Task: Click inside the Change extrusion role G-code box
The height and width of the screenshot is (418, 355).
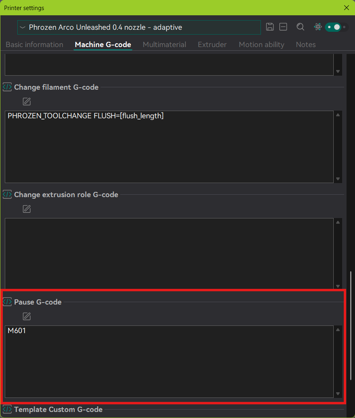Action: tap(169, 253)
